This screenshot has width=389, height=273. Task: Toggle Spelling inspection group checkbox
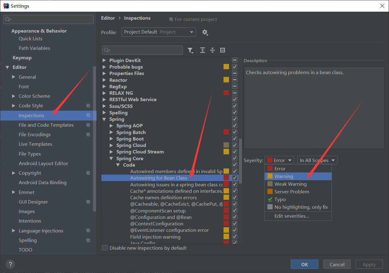pyautogui.click(x=235, y=113)
